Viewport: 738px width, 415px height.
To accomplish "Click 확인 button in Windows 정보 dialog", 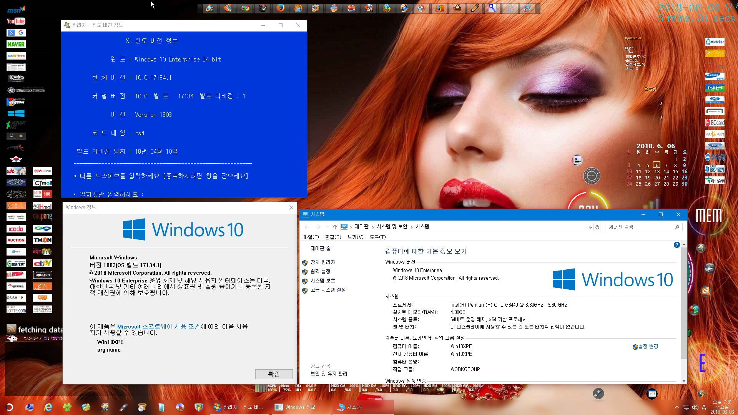I will pos(274,374).
